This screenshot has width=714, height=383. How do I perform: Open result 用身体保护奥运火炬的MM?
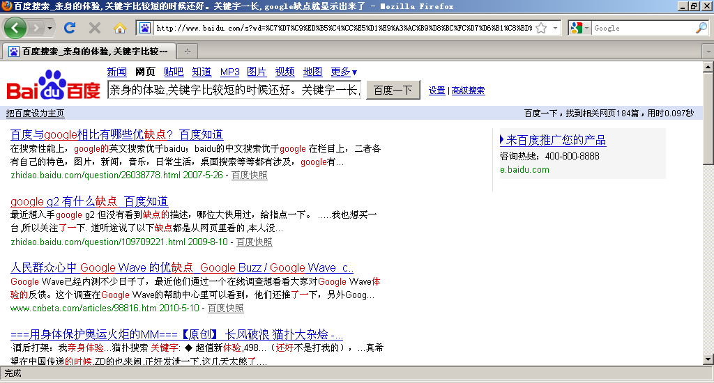coord(176,334)
